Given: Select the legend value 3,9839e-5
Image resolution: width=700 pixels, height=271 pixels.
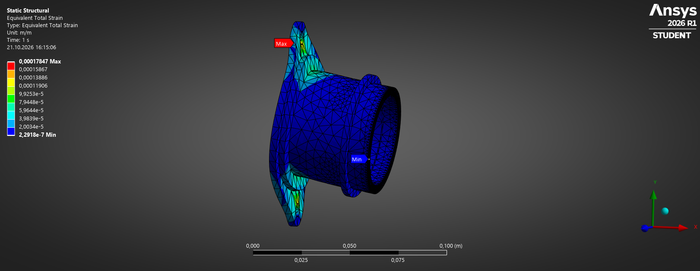Looking at the screenshot, I should coord(31,119).
